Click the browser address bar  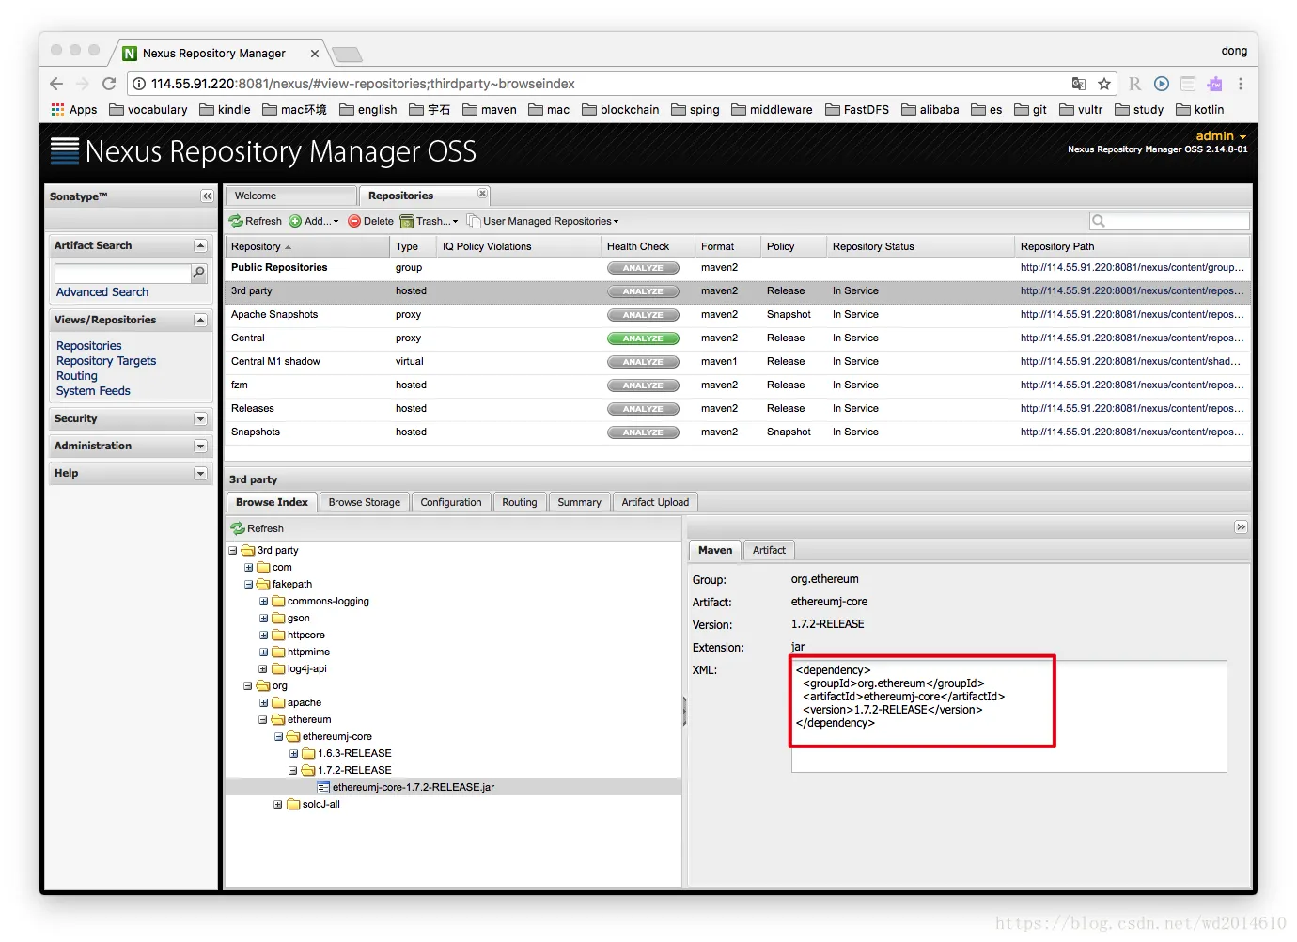pos(602,84)
